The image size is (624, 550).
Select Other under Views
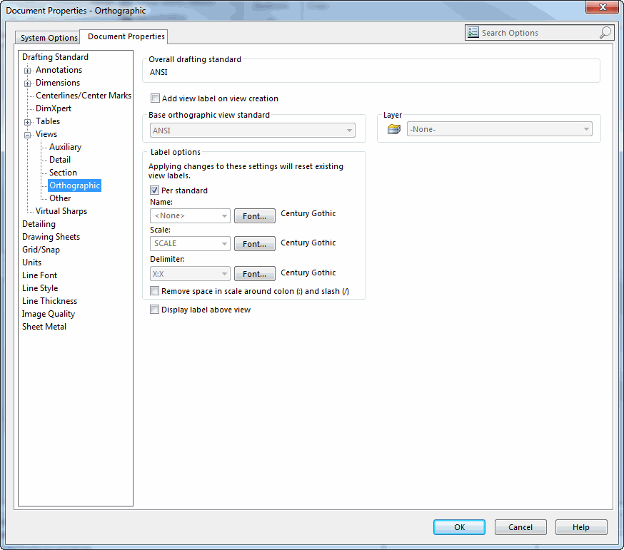(60, 198)
